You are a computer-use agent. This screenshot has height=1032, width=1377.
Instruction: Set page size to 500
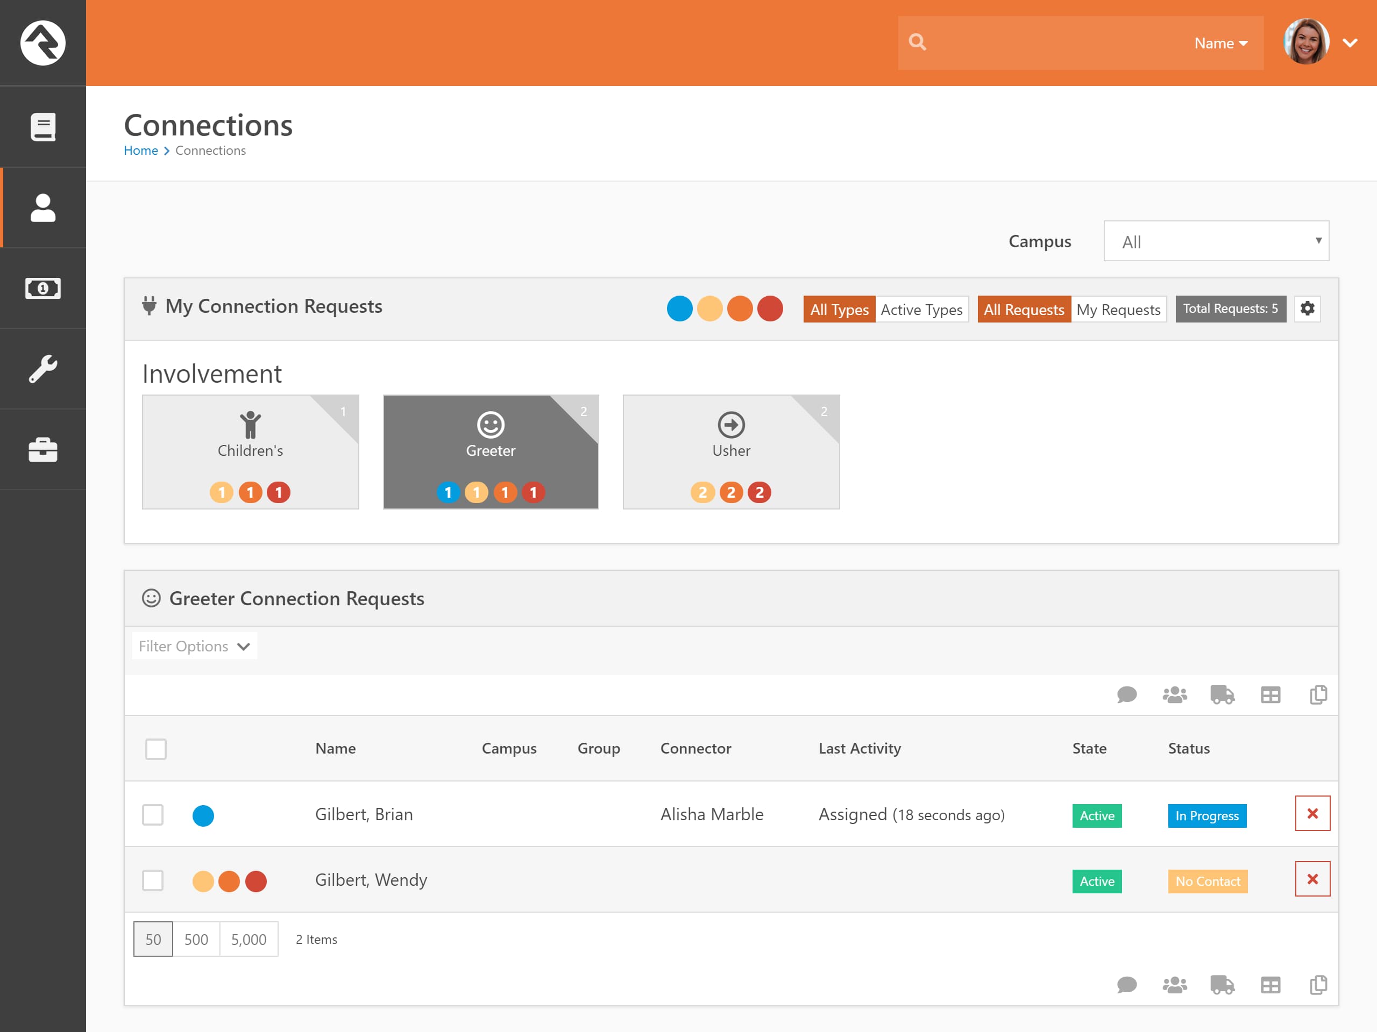(196, 940)
